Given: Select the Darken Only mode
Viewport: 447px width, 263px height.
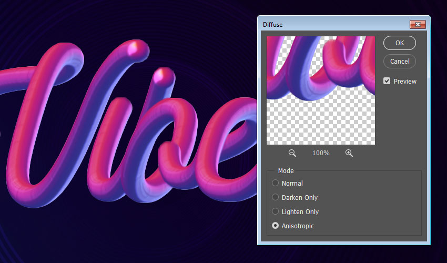Looking at the screenshot, I should pos(275,197).
